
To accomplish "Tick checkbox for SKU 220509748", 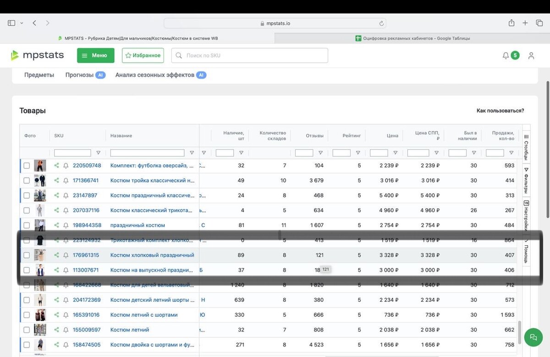I will 27,166.
